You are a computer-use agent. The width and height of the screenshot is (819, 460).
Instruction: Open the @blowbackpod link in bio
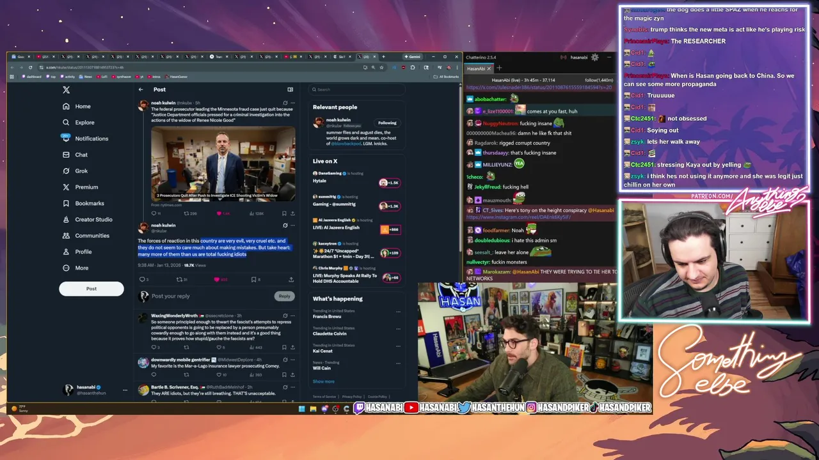[x=347, y=144]
